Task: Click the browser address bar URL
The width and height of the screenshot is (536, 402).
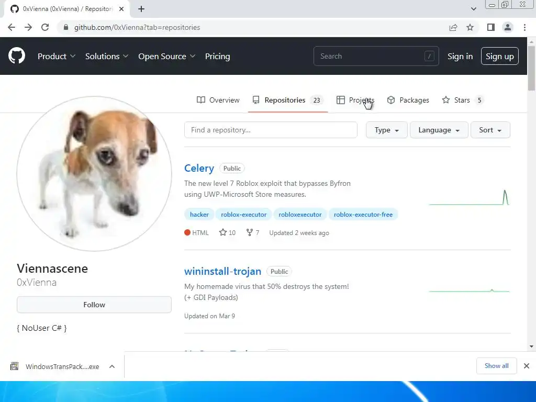Action: [x=137, y=27]
